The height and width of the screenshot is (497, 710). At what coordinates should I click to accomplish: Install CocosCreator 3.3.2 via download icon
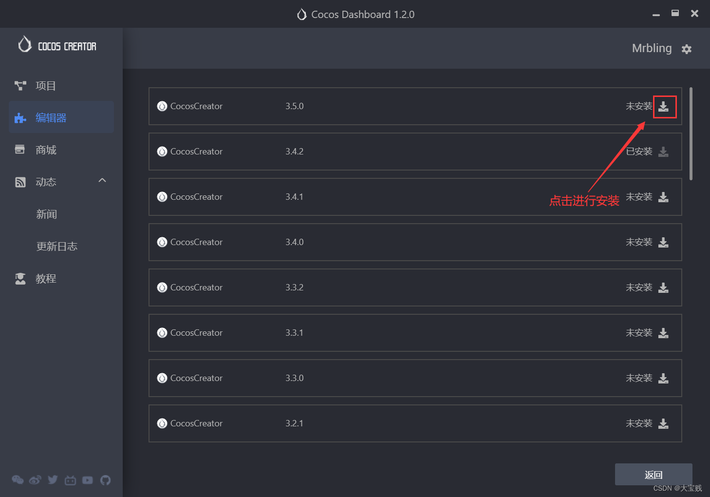coord(663,288)
